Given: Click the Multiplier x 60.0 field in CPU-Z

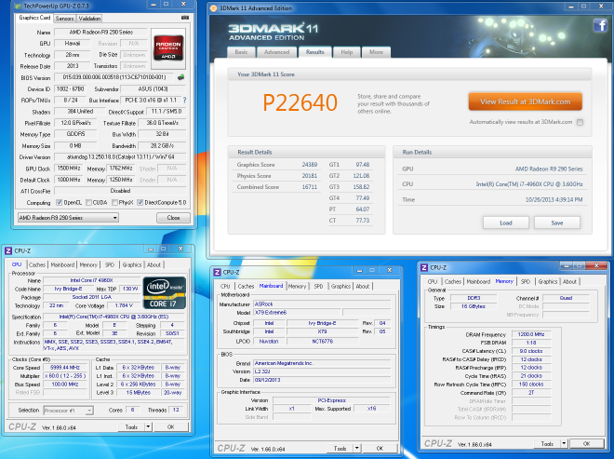Looking at the screenshot, I should [65, 376].
